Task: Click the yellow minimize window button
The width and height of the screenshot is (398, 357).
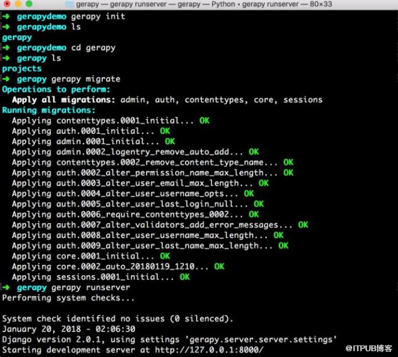Action: point(18,3)
